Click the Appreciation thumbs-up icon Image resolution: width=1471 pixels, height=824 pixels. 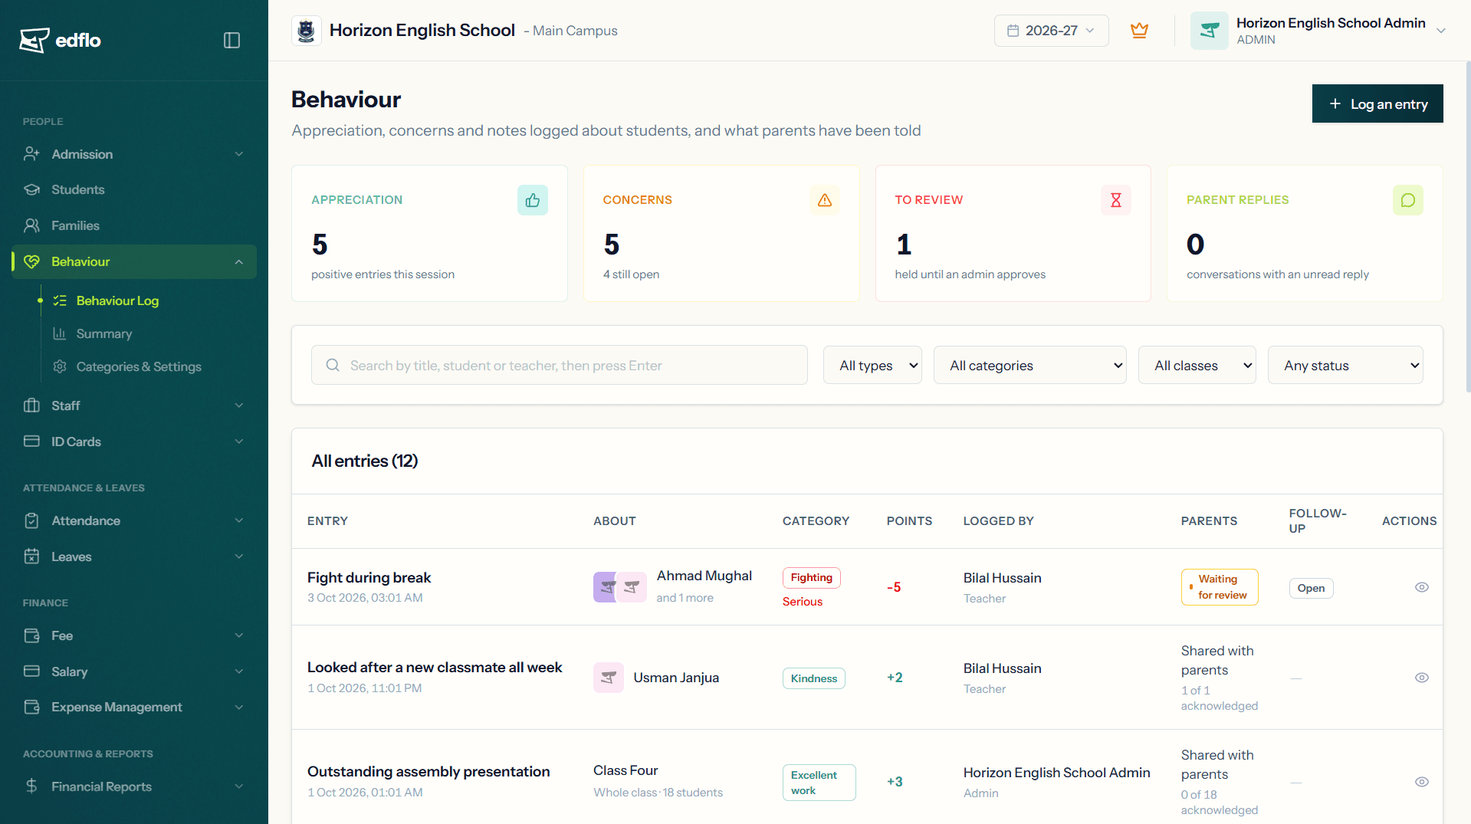(533, 200)
